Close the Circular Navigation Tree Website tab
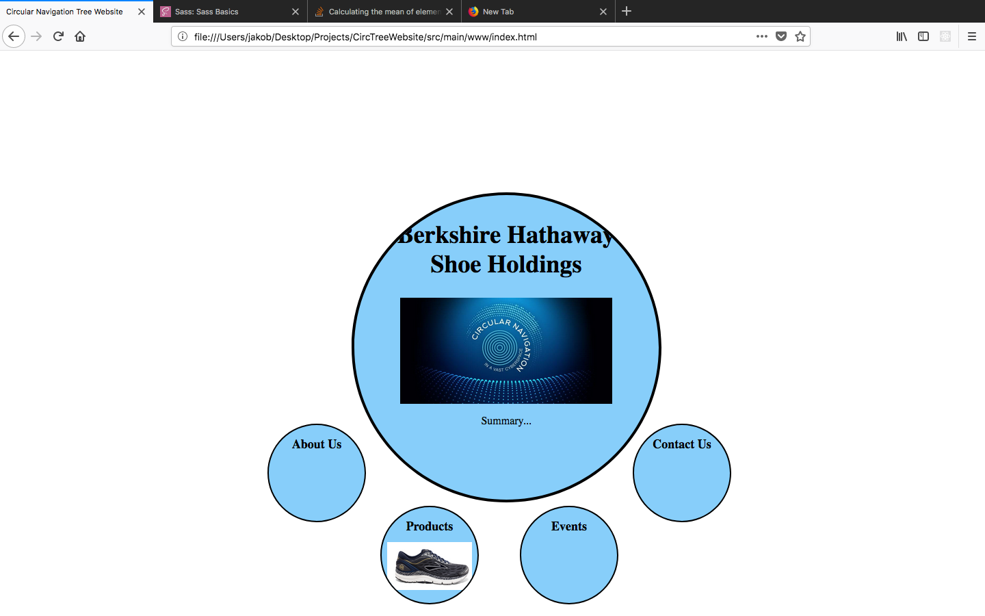 coord(142,12)
